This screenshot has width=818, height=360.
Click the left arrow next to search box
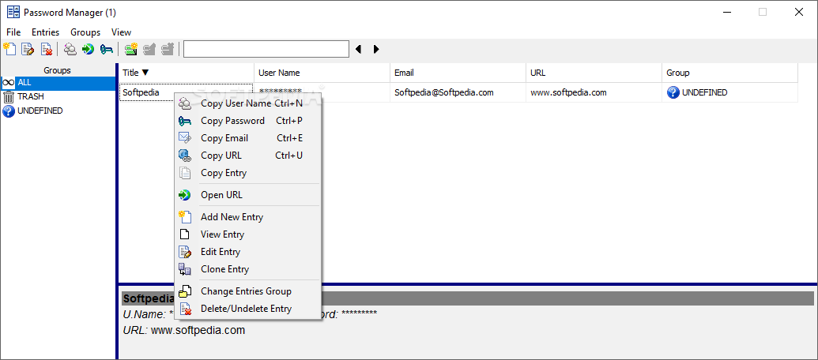point(358,49)
